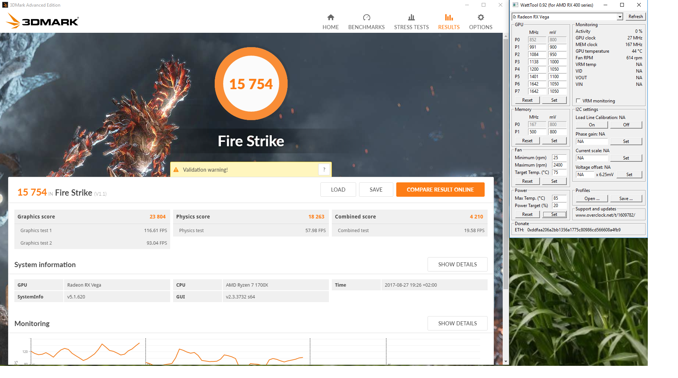Click Set for Voltage offset

[x=629, y=175]
